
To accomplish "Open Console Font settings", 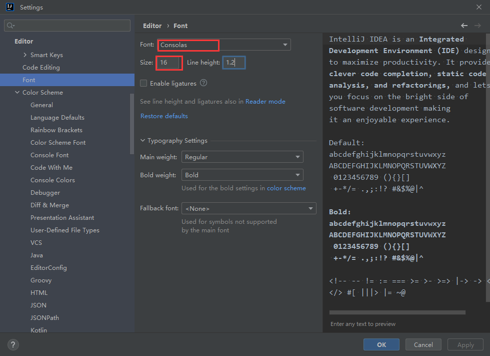I will [x=49, y=155].
